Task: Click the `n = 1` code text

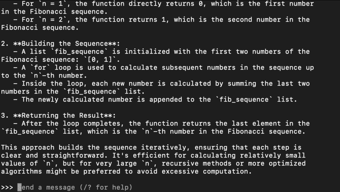Action: [52, 4]
